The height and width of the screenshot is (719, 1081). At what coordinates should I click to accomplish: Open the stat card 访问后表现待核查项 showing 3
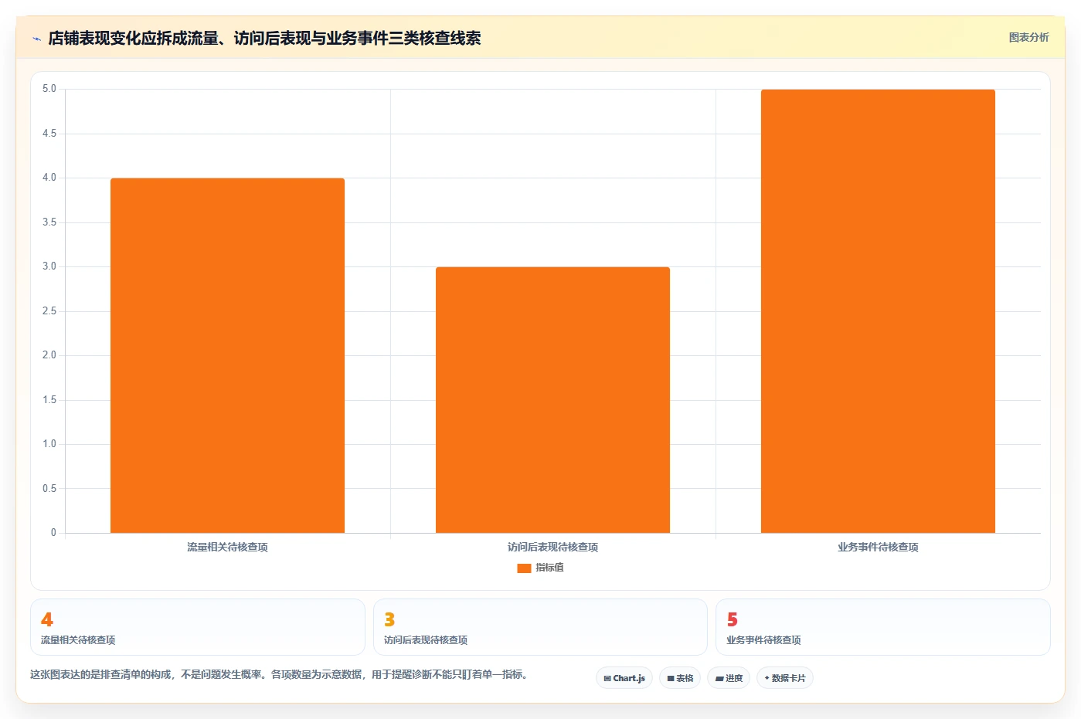coord(540,627)
